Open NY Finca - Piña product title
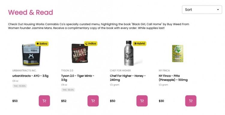Image resolution: width=225 pixels, height=115 pixels. pyautogui.click(x=173, y=78)
